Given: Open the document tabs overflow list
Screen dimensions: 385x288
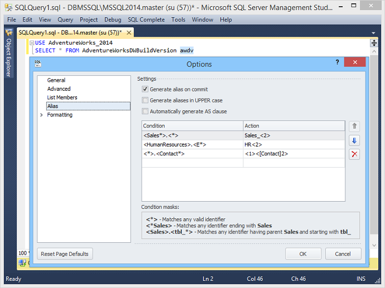Looking at the screenshot, I should (x=373, y=33).
